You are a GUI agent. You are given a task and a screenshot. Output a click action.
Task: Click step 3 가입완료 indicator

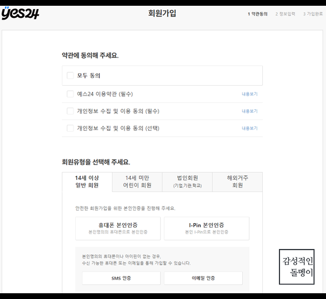coord(313,14)
